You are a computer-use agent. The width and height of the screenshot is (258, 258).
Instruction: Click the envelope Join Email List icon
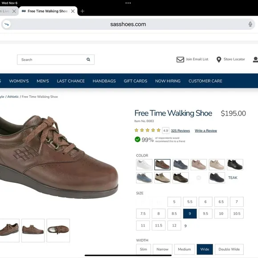click(180, 60)
